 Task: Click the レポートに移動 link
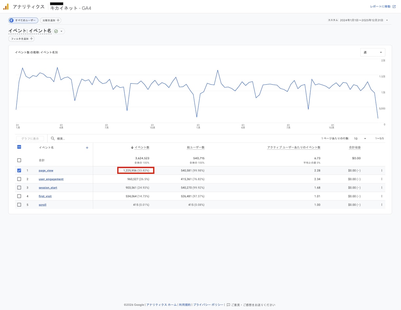pyautogui.click(x=380, y=7)
